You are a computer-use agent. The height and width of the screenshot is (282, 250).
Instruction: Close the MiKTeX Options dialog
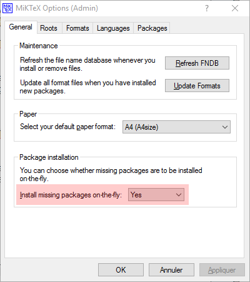pyautogui.click(x=235, y=8)
